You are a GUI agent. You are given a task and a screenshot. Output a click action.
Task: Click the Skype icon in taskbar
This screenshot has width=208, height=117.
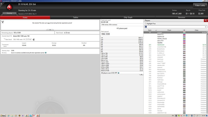pyautogui.click(x=31, y=116)
